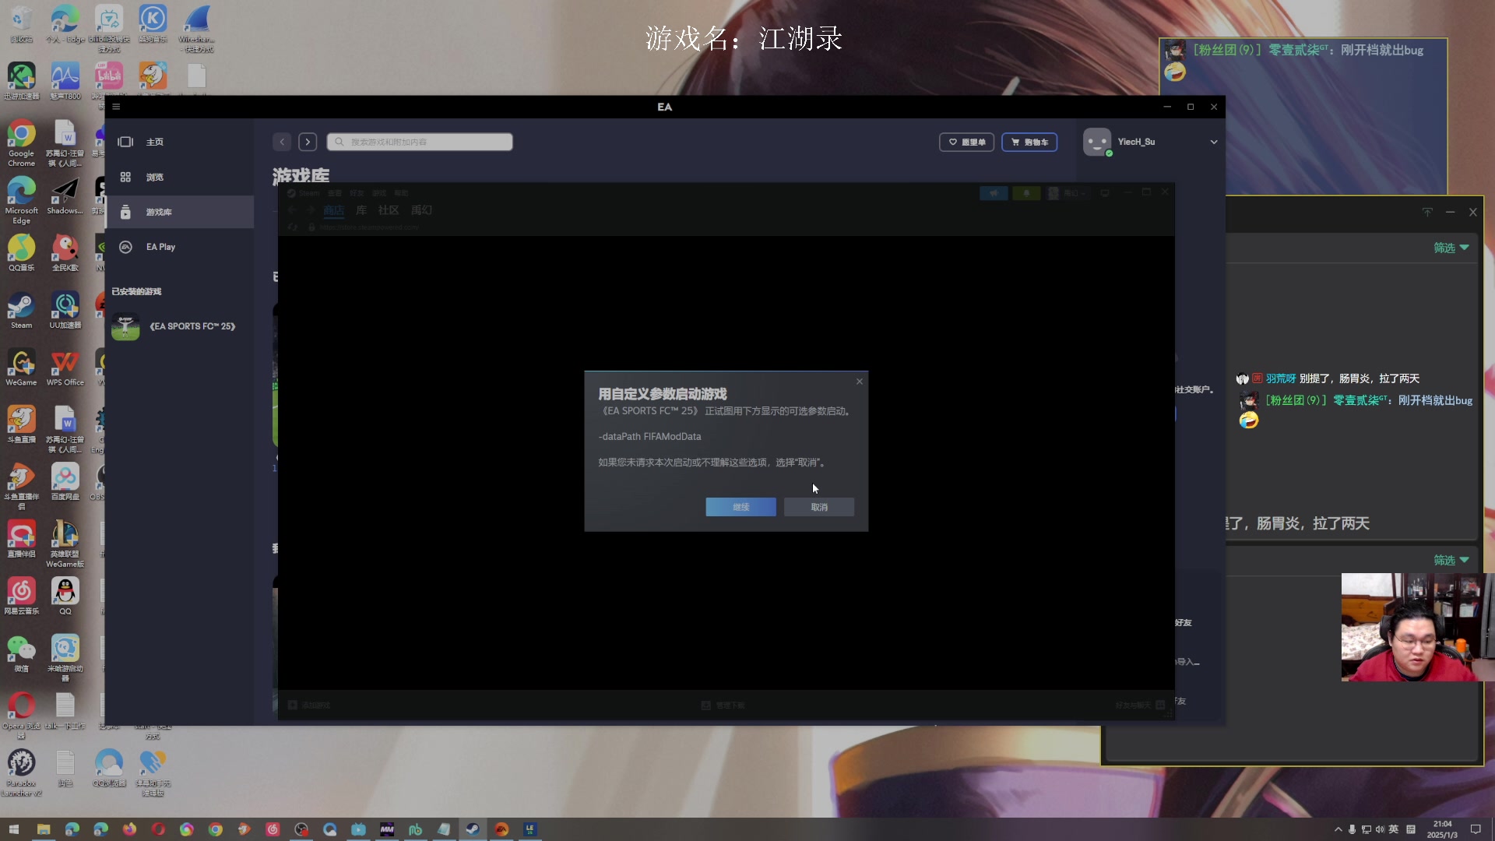Click the Steam icon in taskbar
The height and width of the screenshot is (841, 1495).
point(473,829)
